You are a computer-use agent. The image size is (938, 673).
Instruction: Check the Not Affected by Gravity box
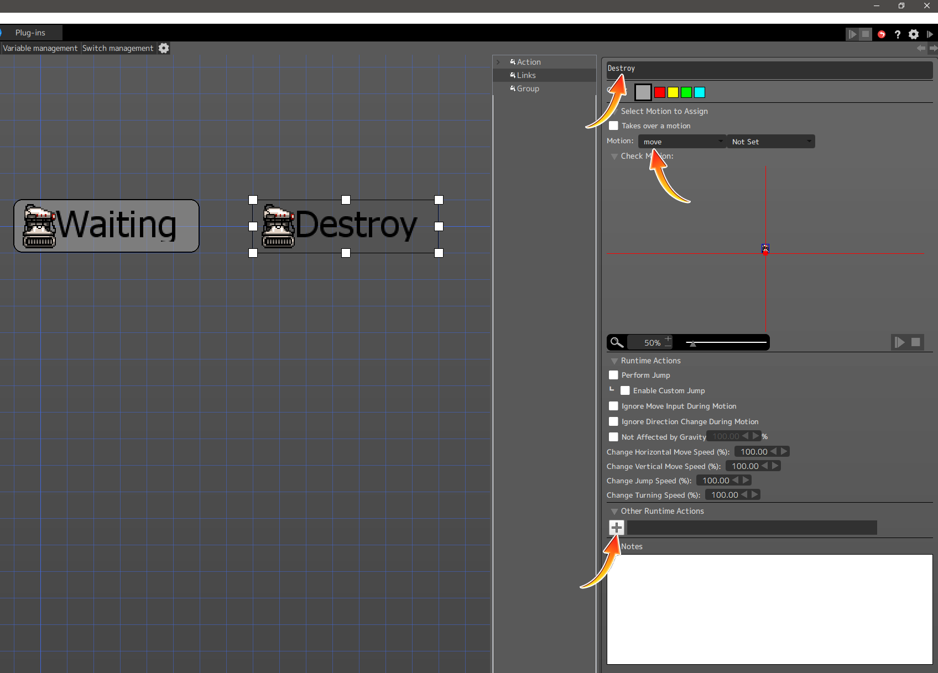(613, 437)
